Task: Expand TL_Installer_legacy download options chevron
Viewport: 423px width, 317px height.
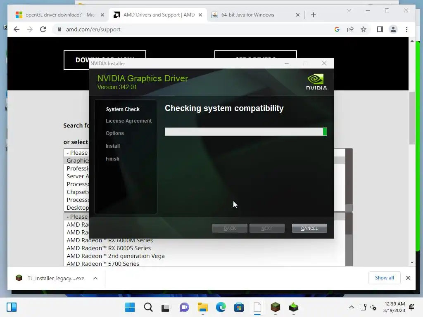Action: point(95,278)
